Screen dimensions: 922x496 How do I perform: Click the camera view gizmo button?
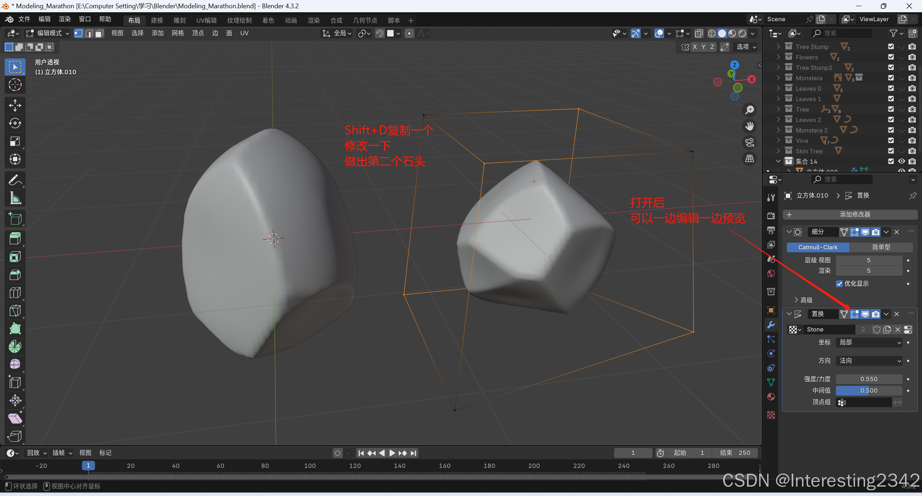(750, 143)
